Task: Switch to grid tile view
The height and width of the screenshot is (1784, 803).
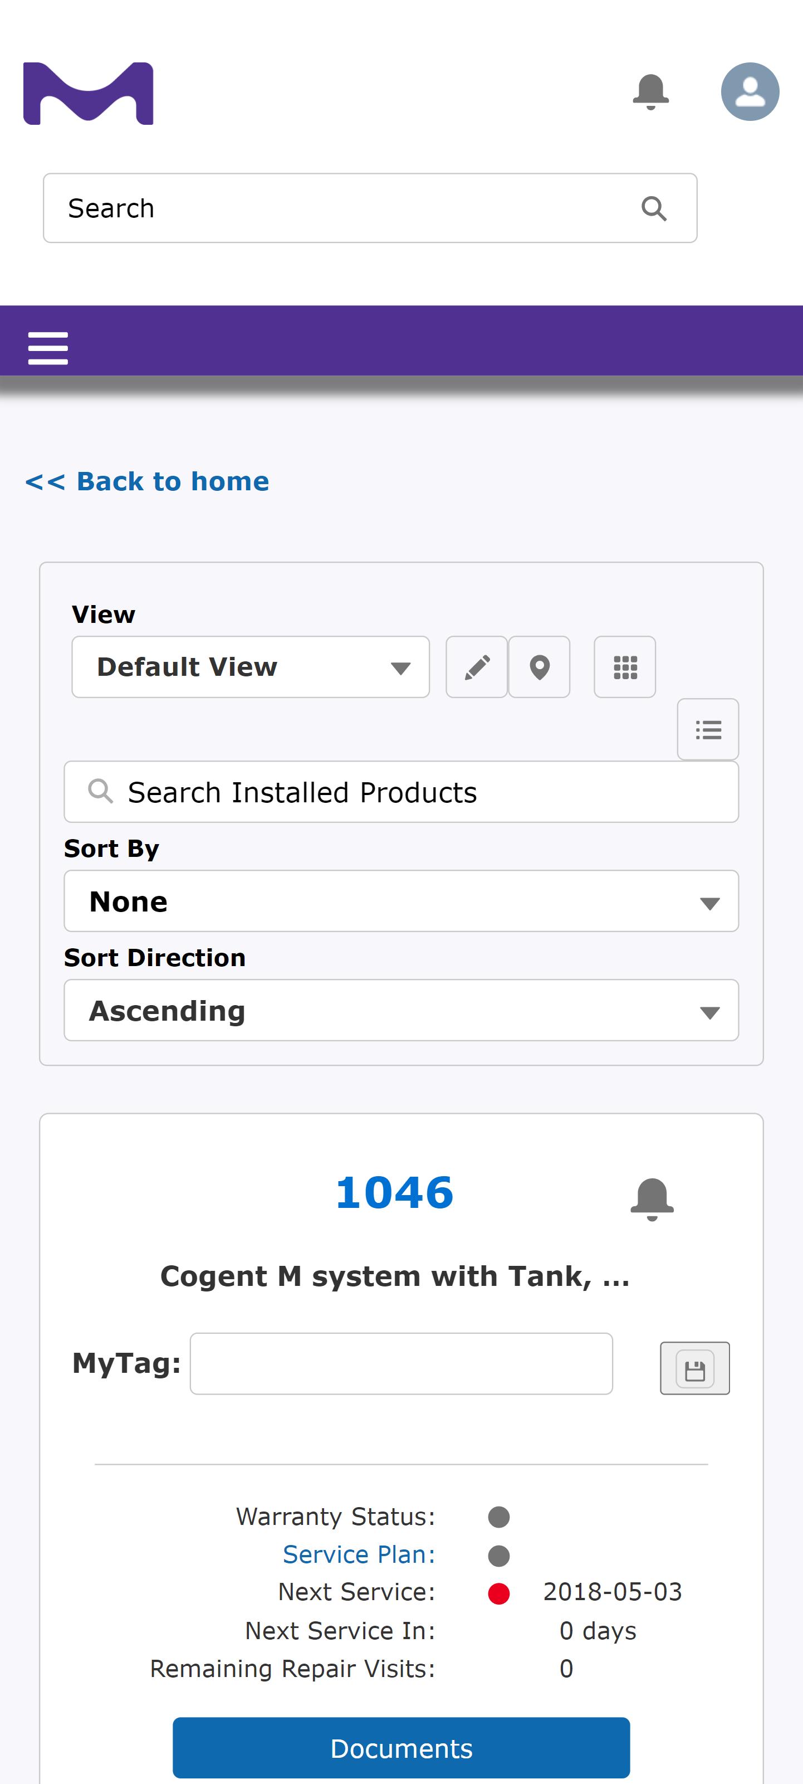Action: pos(625,667)
